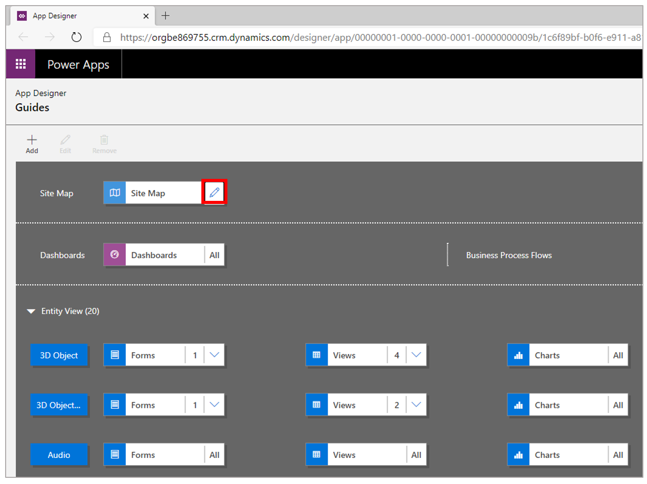The height and width of the screenshot is (484, 647).
Task: Click the Remove trash toolbar button
Action: [104, 144]
